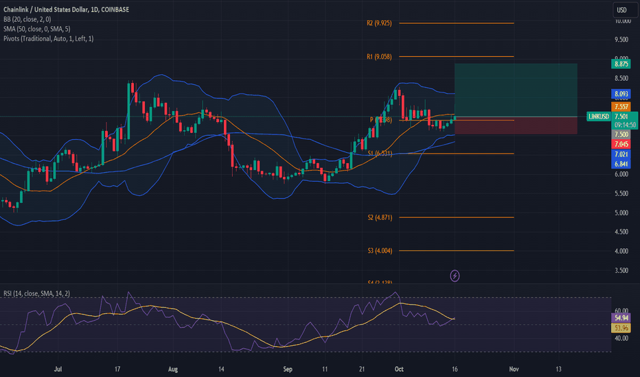Open the USD currency selector
This screenshot has height=377, width=640.
[626, 10]
